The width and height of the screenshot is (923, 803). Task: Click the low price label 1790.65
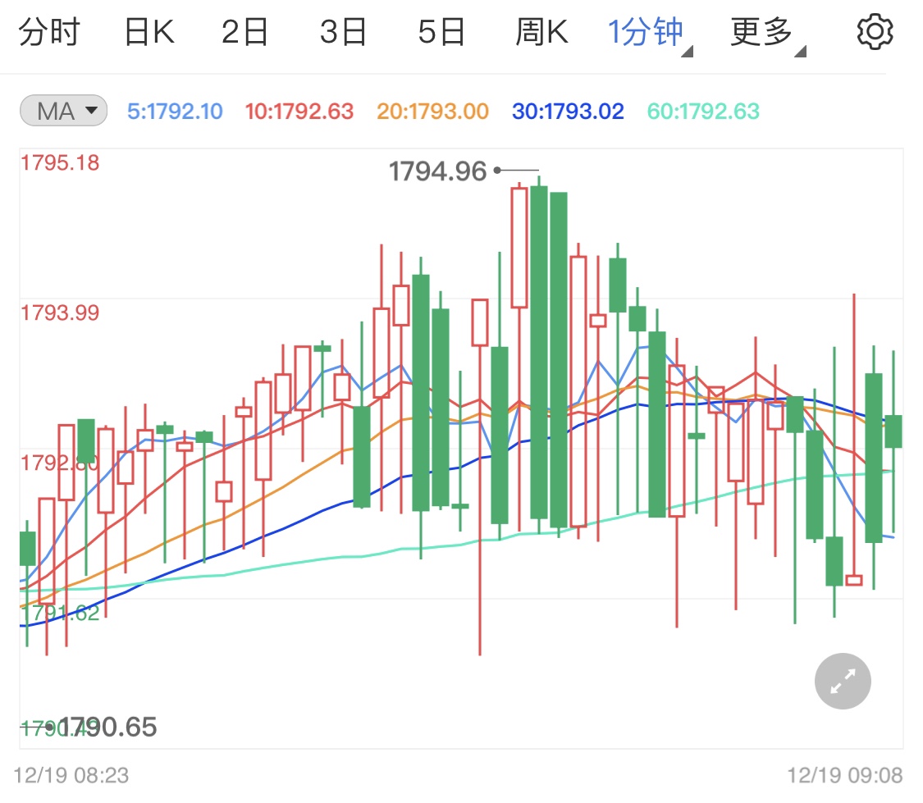click(x=107, y=727)
